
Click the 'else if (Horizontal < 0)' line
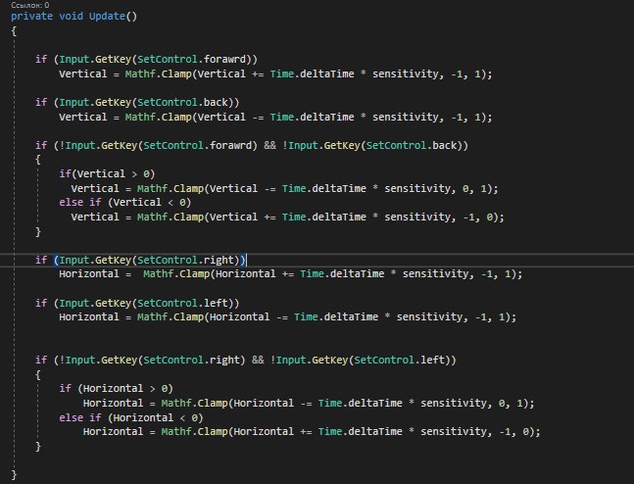pos(131,417)
